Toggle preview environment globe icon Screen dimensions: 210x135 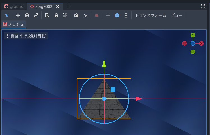[x=117, y=15]
